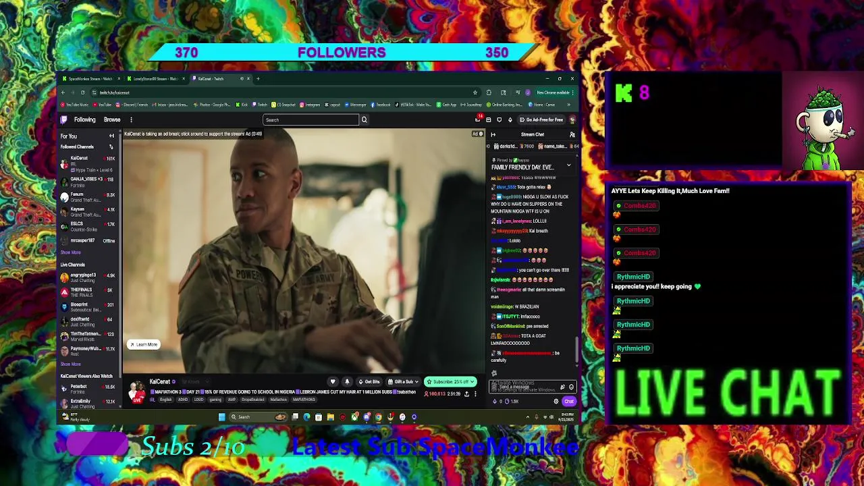Image resolution: width=864 pixels, height=486 pixels.
Task: Open Gift a Sub dropdown
Action: tap(404, 381)
